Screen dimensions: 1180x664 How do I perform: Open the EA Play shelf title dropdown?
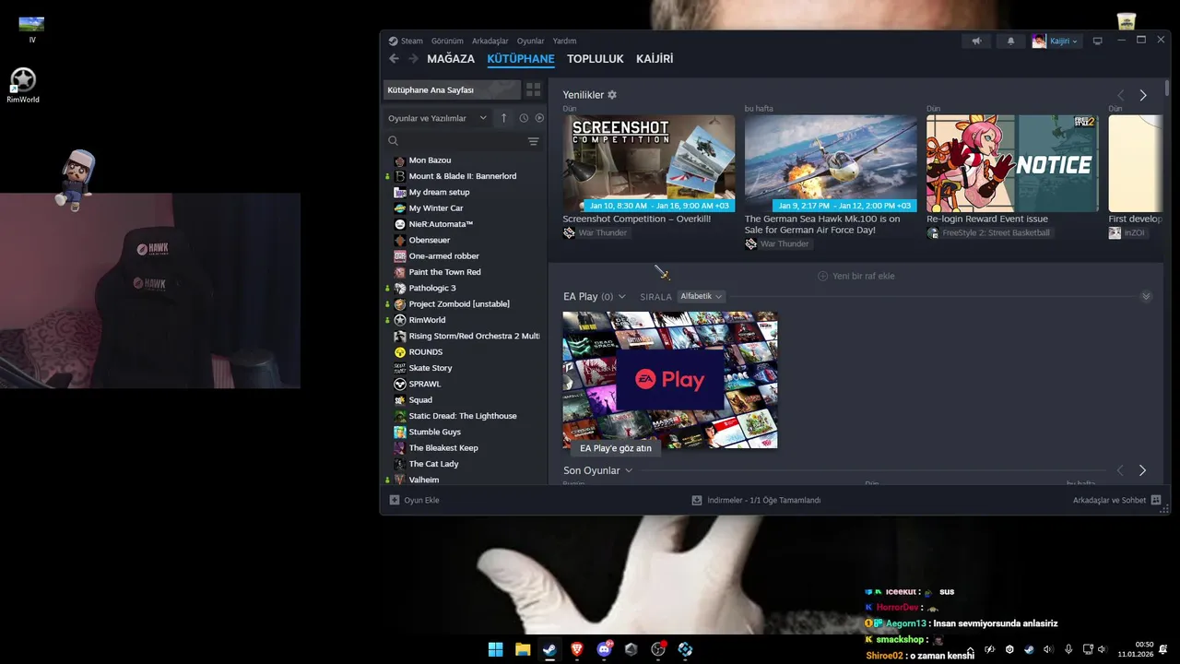click(x=595, y=296)
